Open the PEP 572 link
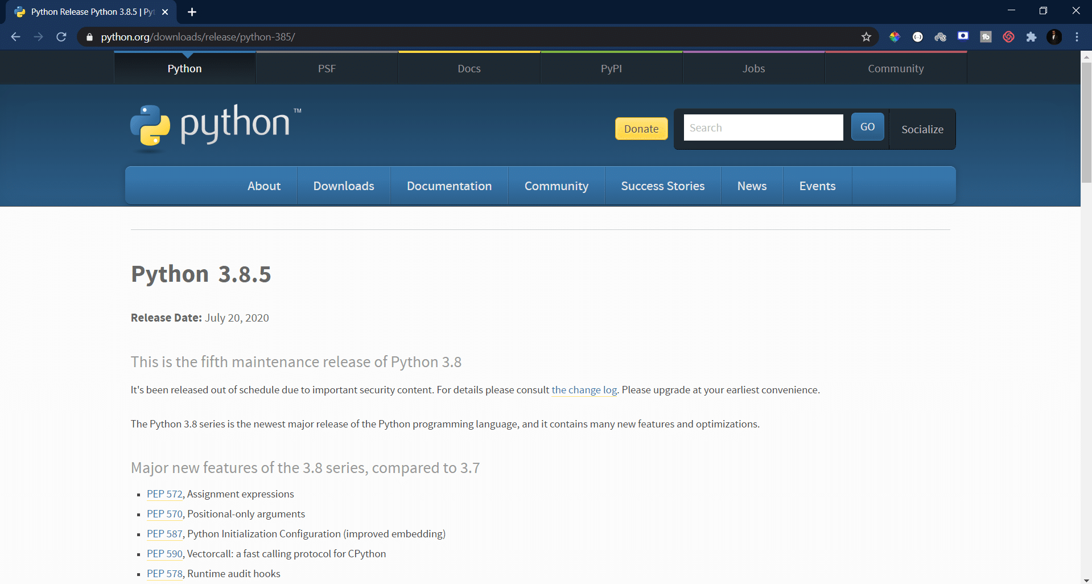Image resolution: width=1092 pixels, height=584 pixels. 164,494
